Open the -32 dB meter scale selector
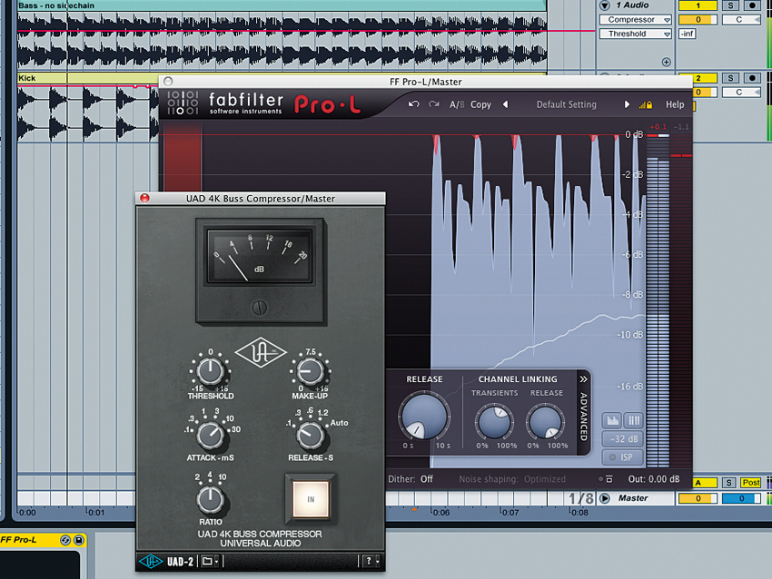The image size is (772, 579). pos(623,439)
